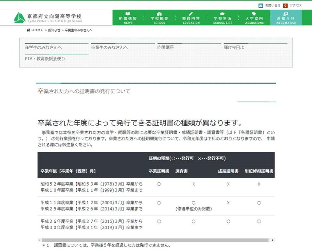Click the map pin icon for アクセス
This screenshot has width=312, height=250.
pos(285,5)
